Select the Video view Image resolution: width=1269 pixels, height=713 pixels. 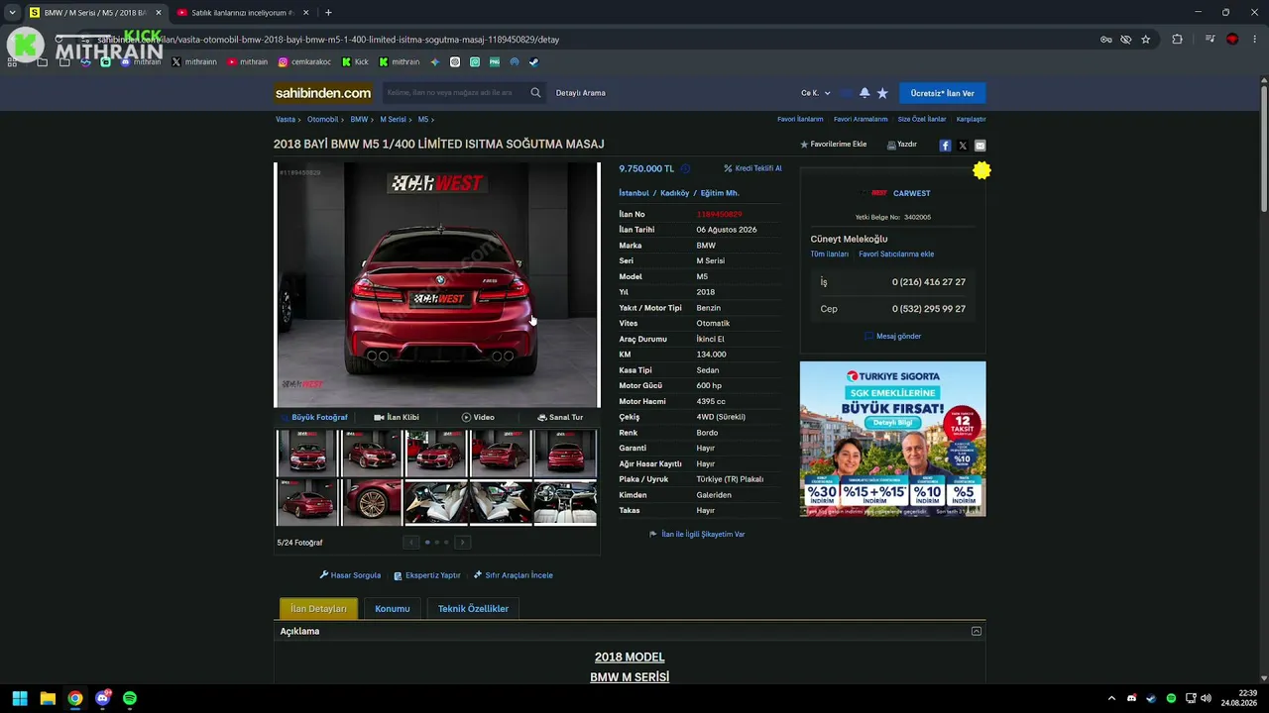point(478,417)
